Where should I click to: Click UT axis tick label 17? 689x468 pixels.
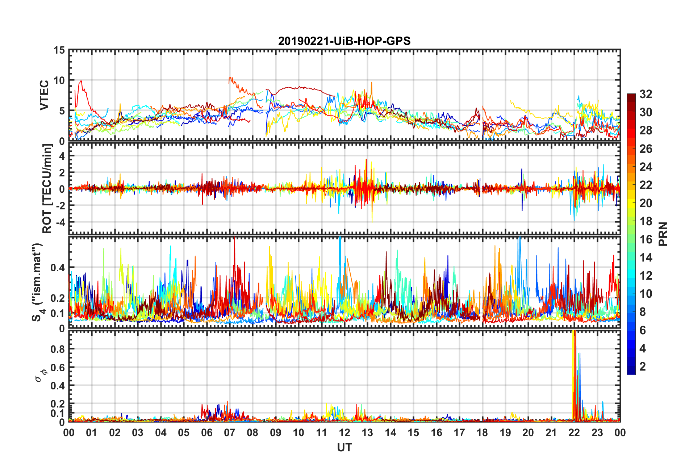click(x=459, y=433)
